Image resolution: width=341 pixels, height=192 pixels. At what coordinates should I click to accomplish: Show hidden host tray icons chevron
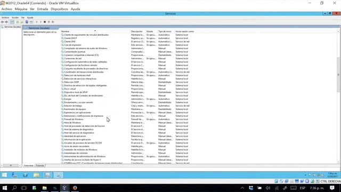coord(242,188)
